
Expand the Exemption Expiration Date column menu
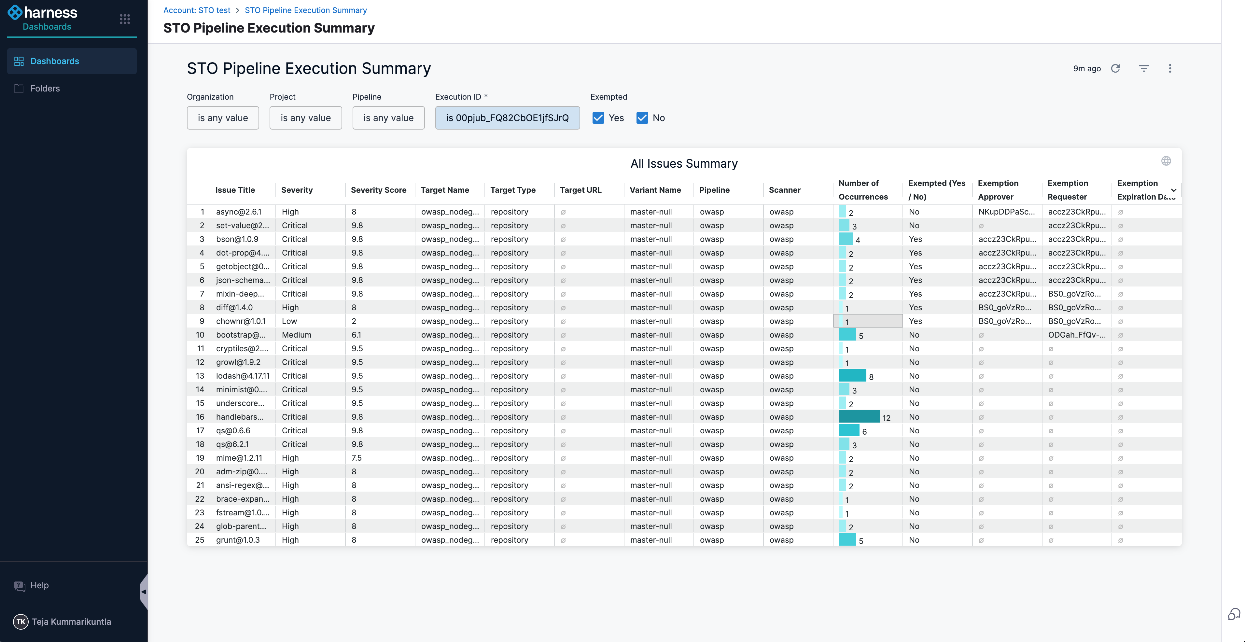tap(1173, 190)
